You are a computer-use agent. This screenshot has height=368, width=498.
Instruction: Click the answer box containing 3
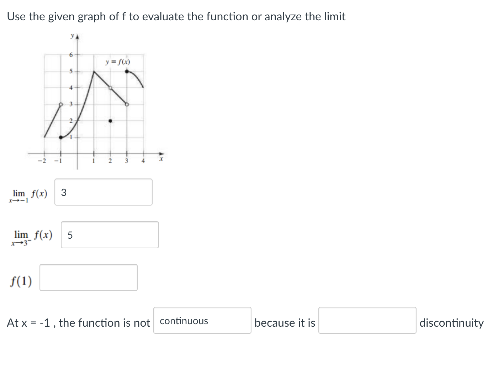point(103,192)
